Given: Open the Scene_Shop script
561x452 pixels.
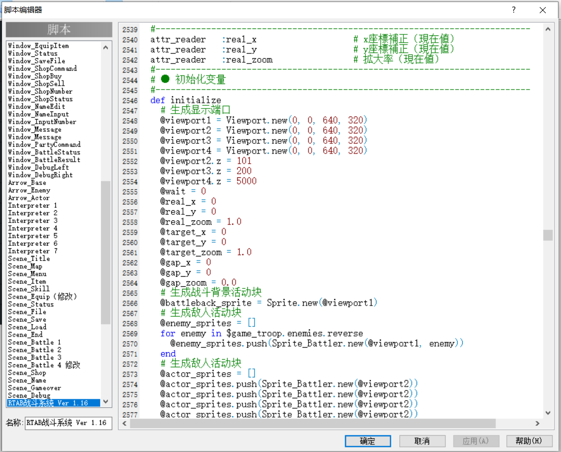Looking at the screenshot, I should tap(27, 373).
